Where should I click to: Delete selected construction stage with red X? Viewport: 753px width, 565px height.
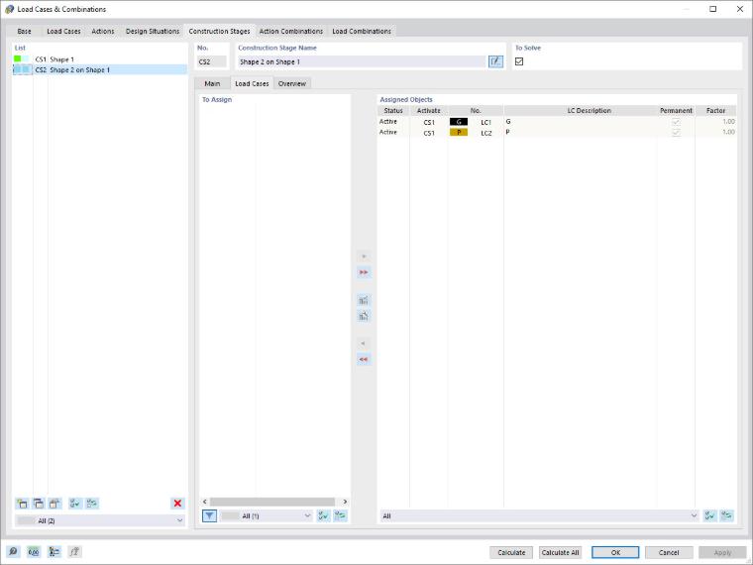pyautogui.click(x=177, y=503)
